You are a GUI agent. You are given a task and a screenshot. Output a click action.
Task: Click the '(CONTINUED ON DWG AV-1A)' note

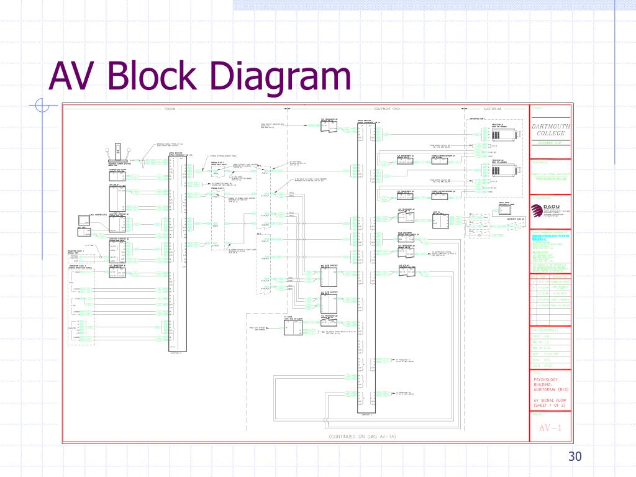(362, 437)
